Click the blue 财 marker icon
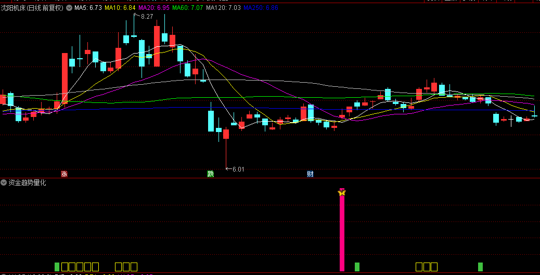Viewport: 540px width, 275px height. coord(310,174)
